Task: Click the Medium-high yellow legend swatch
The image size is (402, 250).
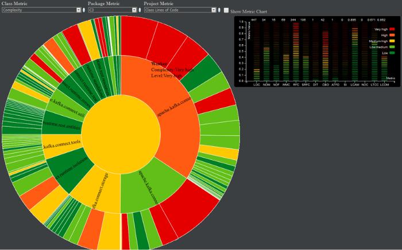Action: point(392,41)
